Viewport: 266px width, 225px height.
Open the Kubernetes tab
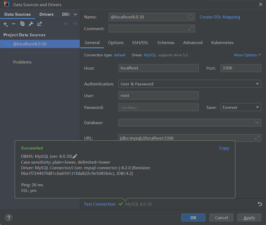222,42
